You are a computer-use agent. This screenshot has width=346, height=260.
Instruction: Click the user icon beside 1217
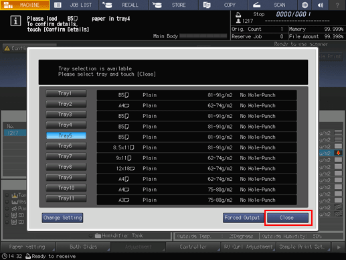coord(238,21)
